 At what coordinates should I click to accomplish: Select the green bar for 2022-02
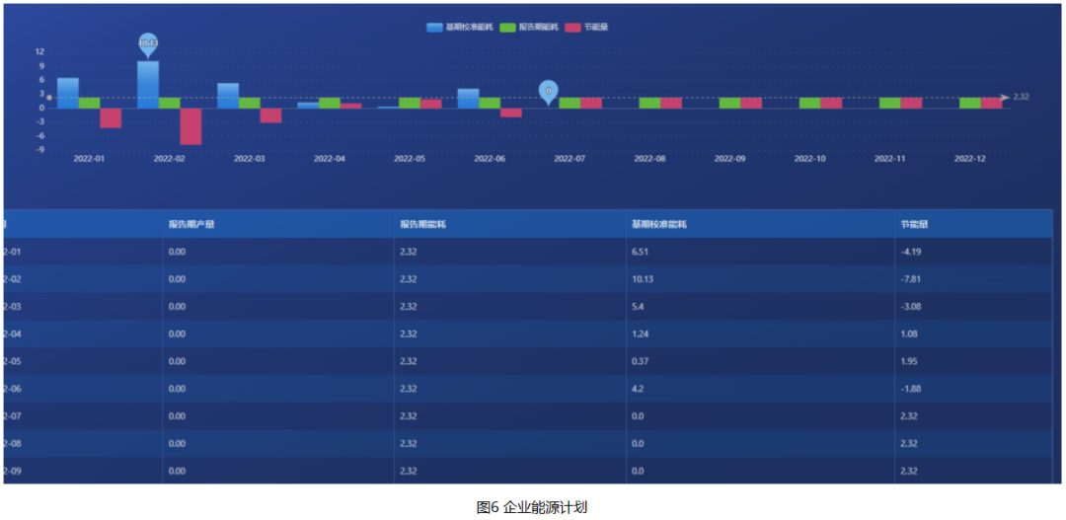tap(170, 103)
